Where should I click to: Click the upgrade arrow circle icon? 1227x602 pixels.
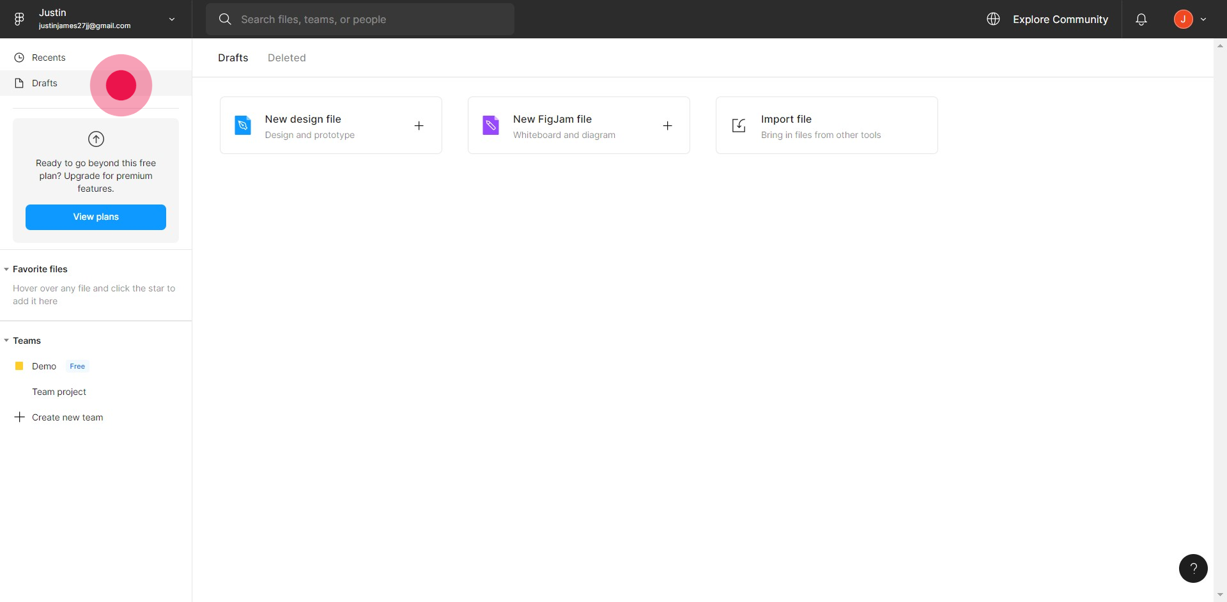click(96, 139)
